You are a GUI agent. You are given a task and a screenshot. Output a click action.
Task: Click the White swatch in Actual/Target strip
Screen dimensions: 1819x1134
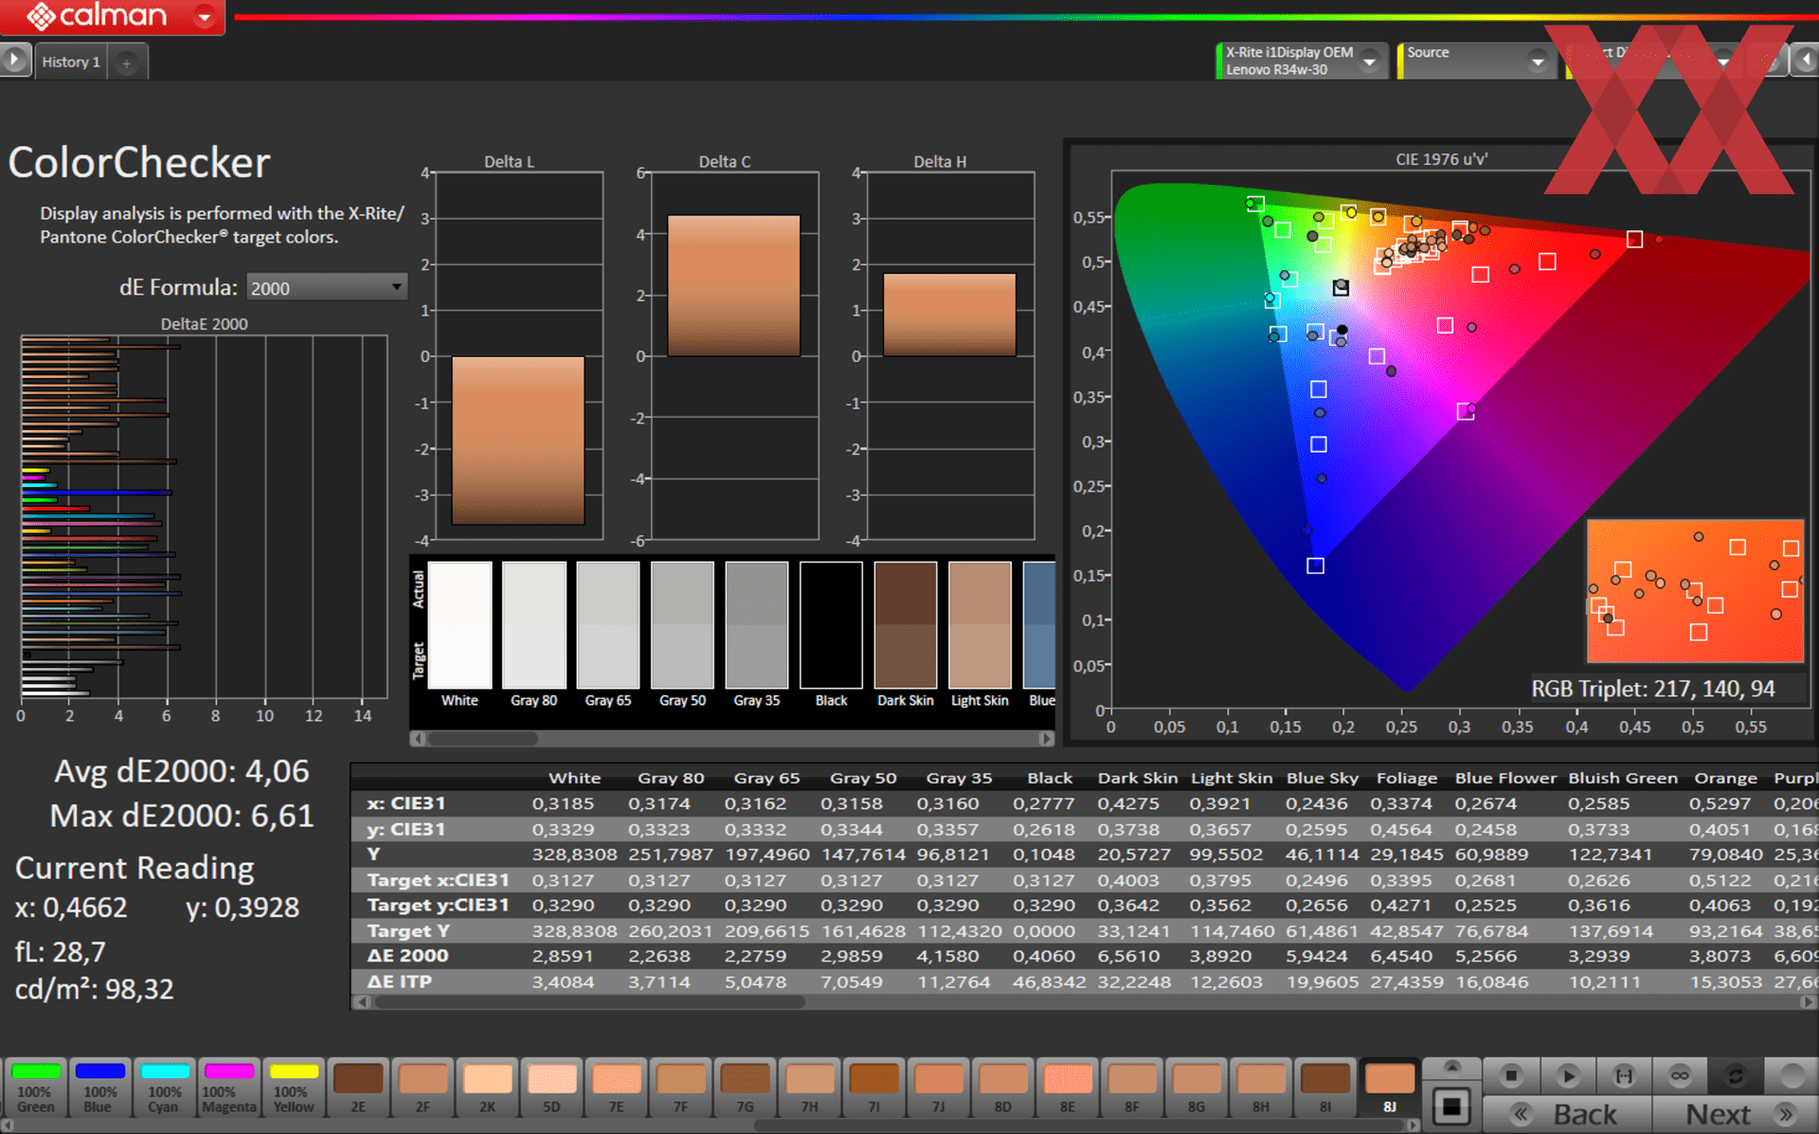[460, 625]
